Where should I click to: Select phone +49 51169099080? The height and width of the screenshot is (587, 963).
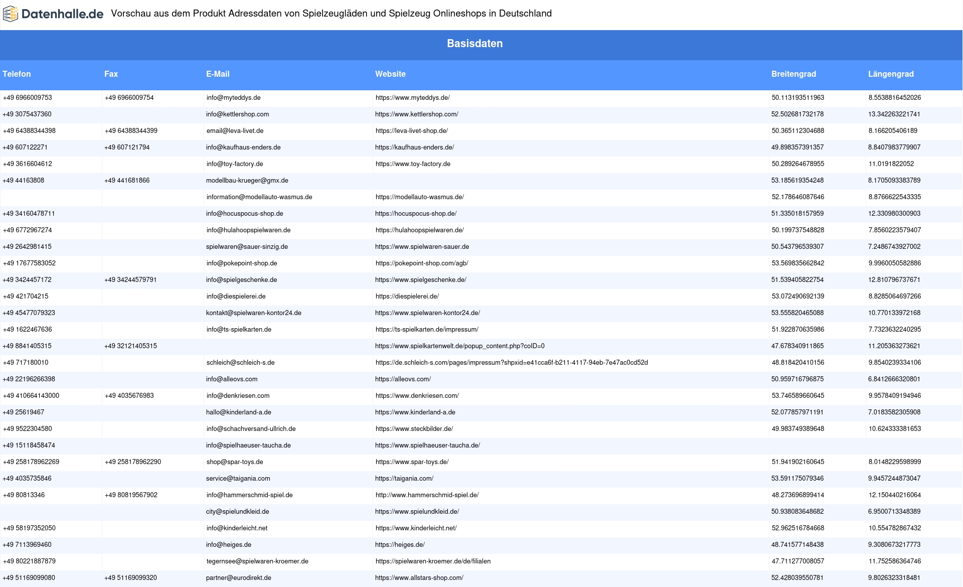(29, 578)
